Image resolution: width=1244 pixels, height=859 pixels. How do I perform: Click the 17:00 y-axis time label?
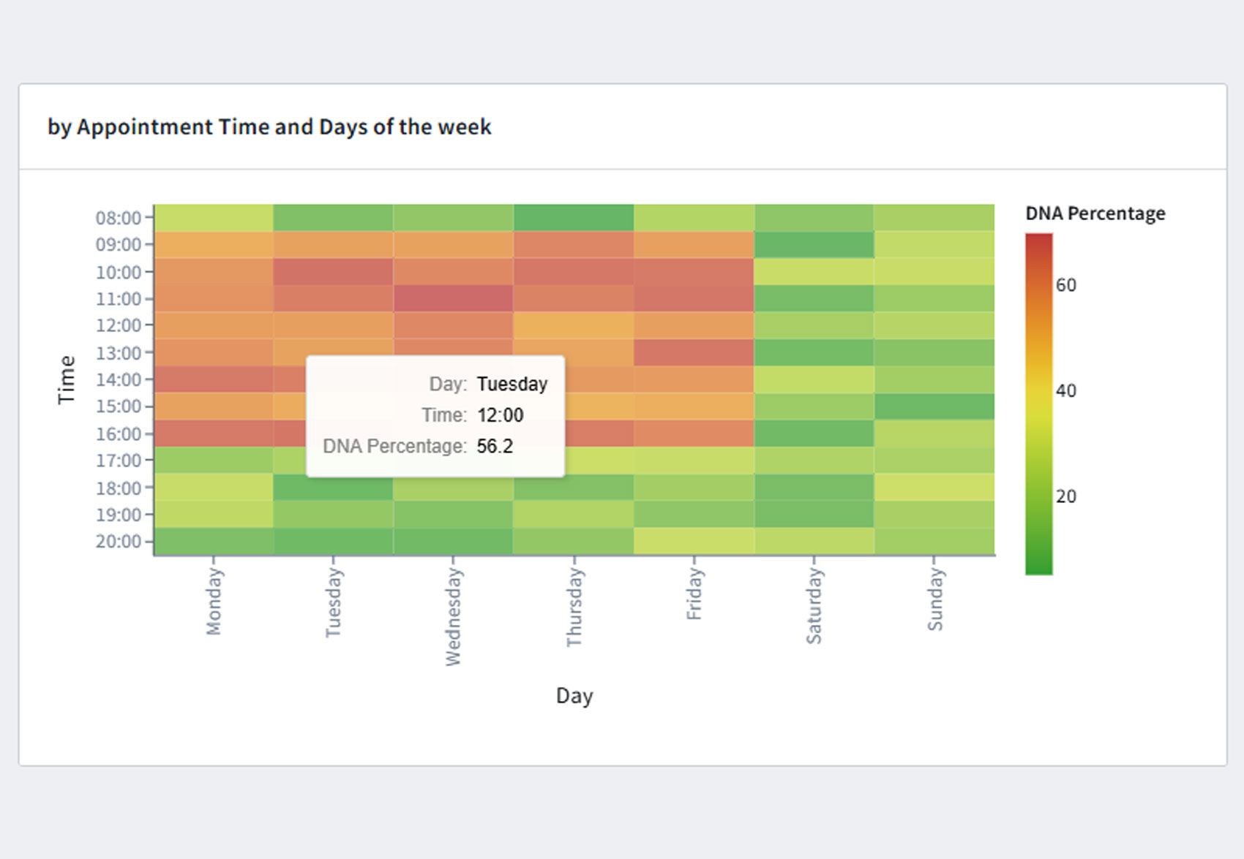[118, 461]
